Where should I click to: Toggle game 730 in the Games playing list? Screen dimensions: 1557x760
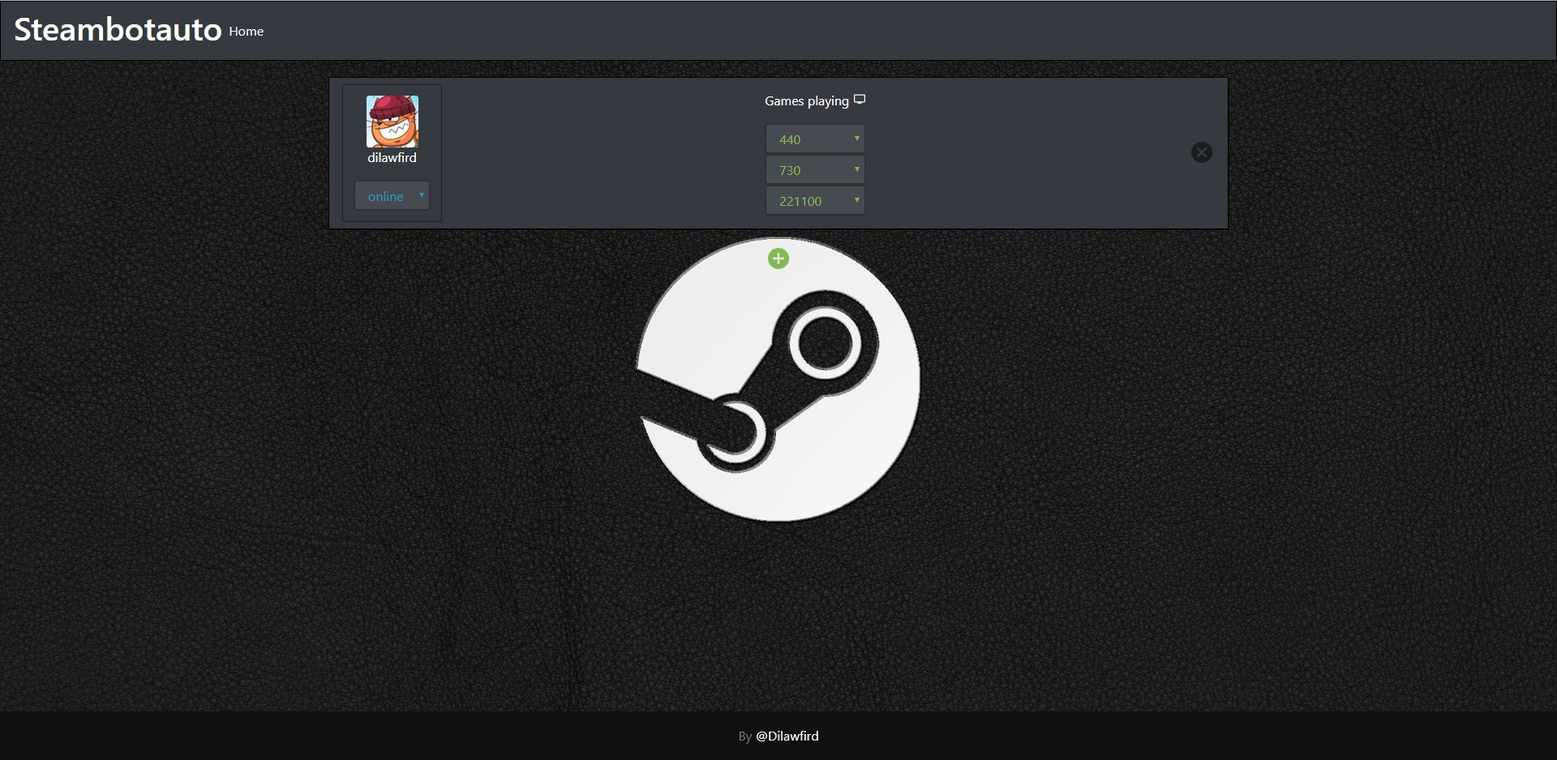[815, 169]
